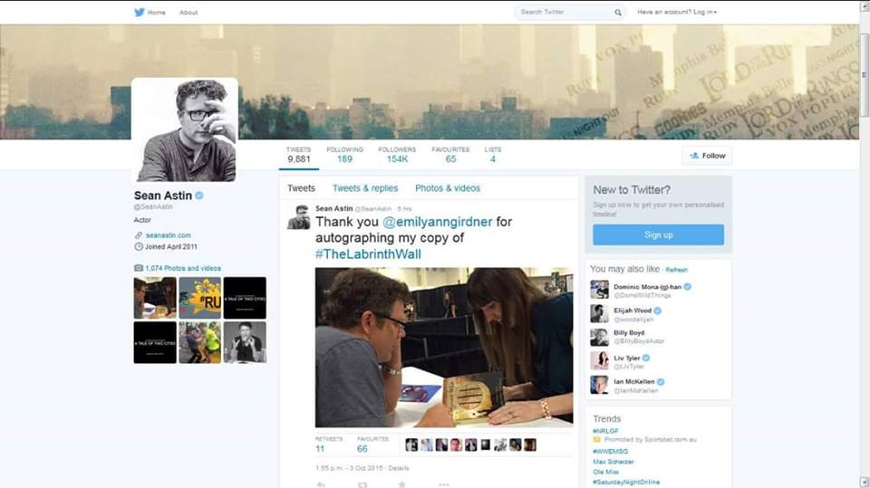This screenshot has width=870, height=488.
Task: Open the yellow #RU media thumbnail
Action: coord(199,298)
